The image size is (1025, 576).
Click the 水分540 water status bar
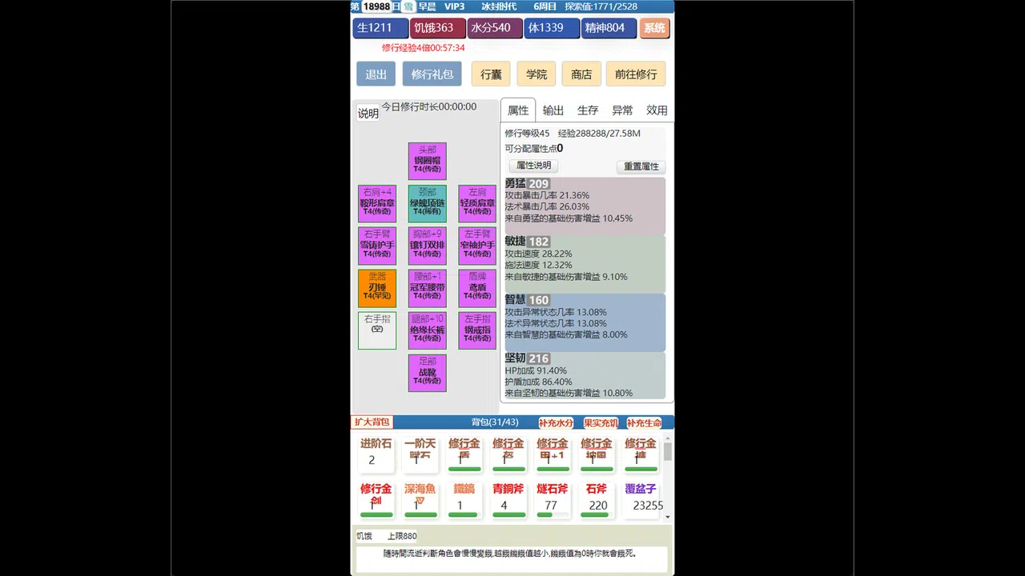click(495, 28)
